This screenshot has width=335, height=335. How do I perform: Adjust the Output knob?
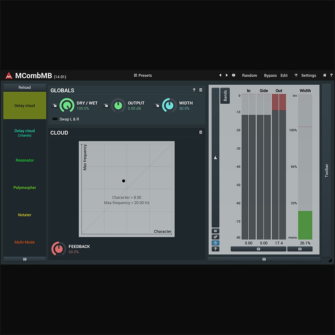tap(118, 106)
